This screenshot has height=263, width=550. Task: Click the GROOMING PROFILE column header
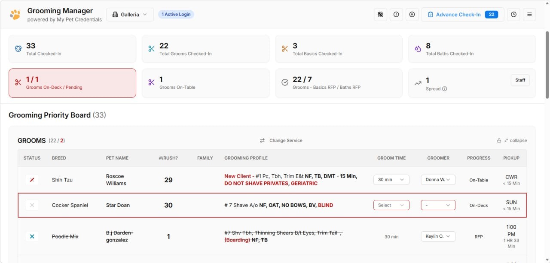[246, 158]
